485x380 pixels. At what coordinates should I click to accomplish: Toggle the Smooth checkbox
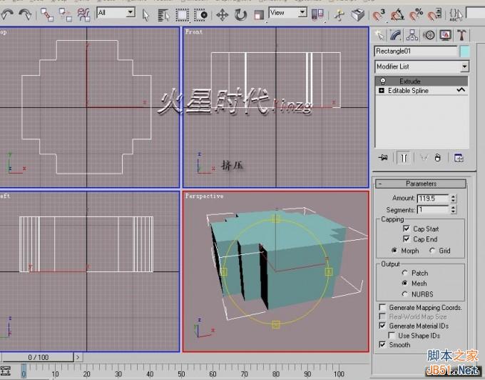pos(382,344)
